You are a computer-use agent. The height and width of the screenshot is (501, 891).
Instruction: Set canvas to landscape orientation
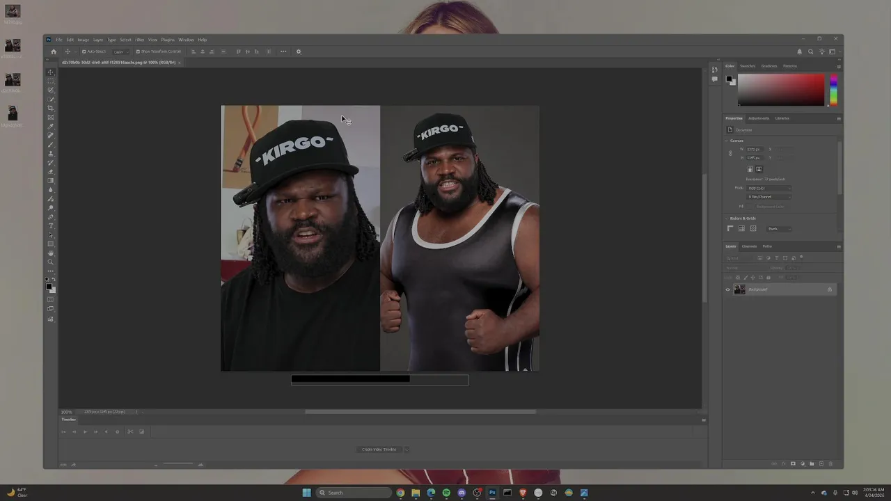(x=759, y=169)
